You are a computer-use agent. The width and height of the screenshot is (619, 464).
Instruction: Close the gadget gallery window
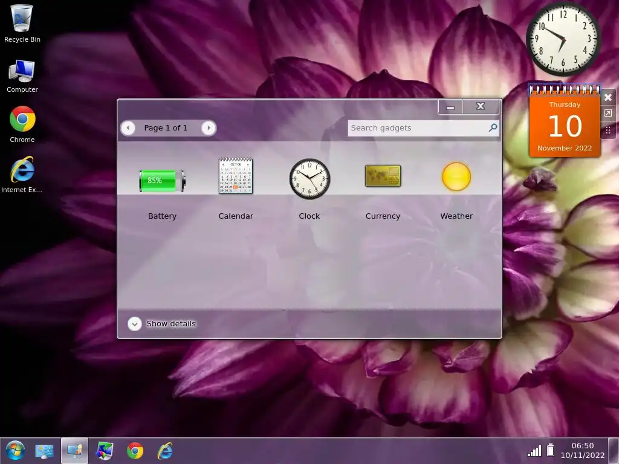[x=481, y=106]
